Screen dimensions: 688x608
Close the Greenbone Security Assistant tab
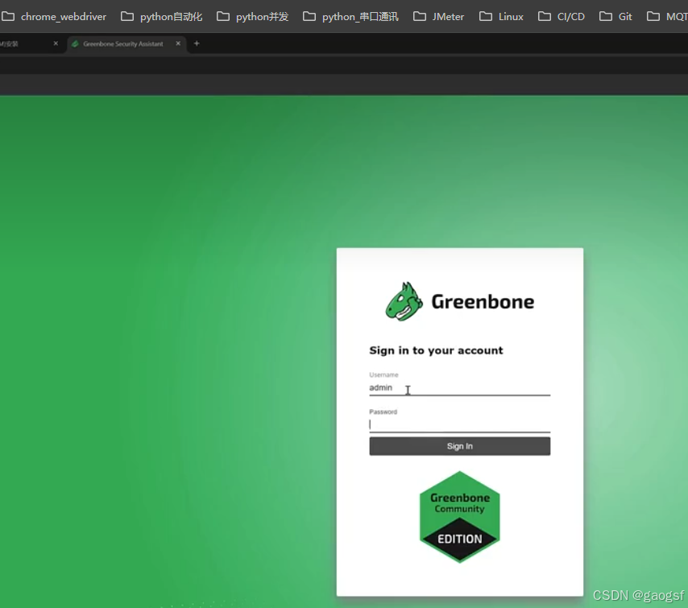[178, 43]
